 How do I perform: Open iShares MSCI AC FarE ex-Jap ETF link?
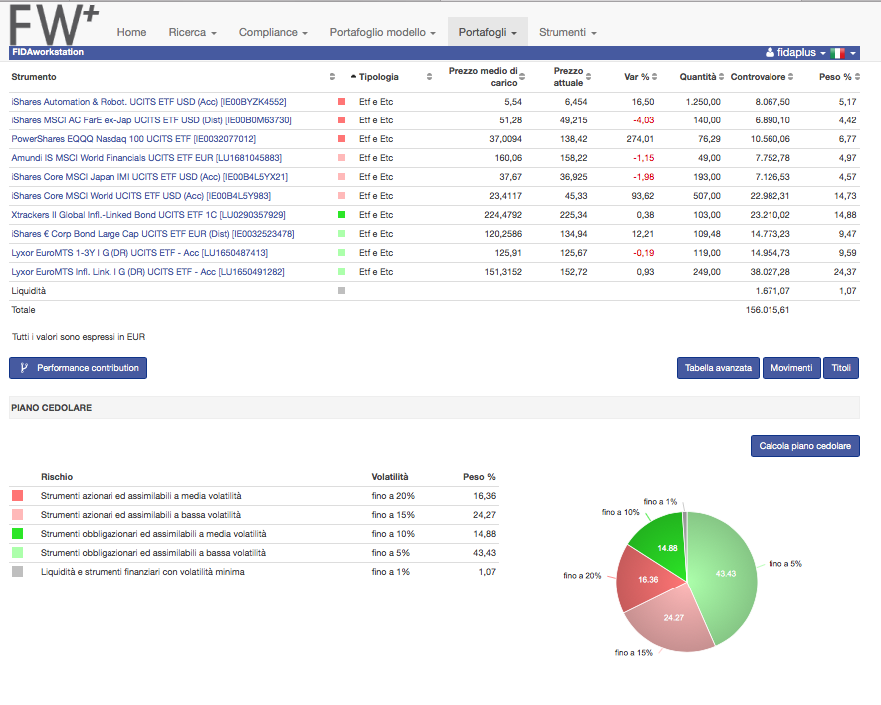tap(151, 120)
